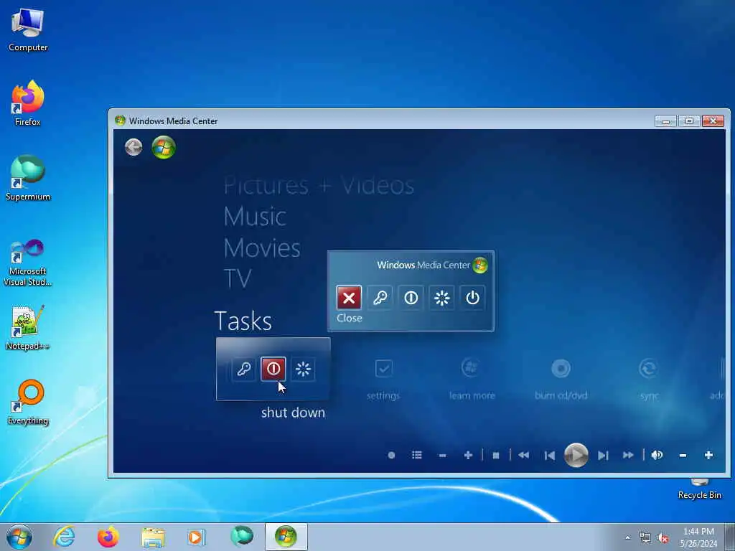Click the large play button
The image size is (735, 551).
pyautogui.click(x=576, y=455)
